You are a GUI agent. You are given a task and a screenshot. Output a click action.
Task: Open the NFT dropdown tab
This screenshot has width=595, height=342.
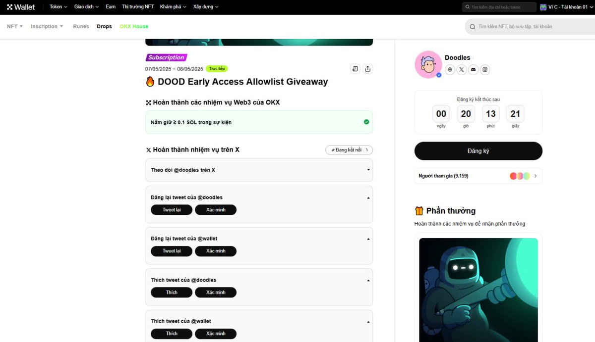(15, 26)
